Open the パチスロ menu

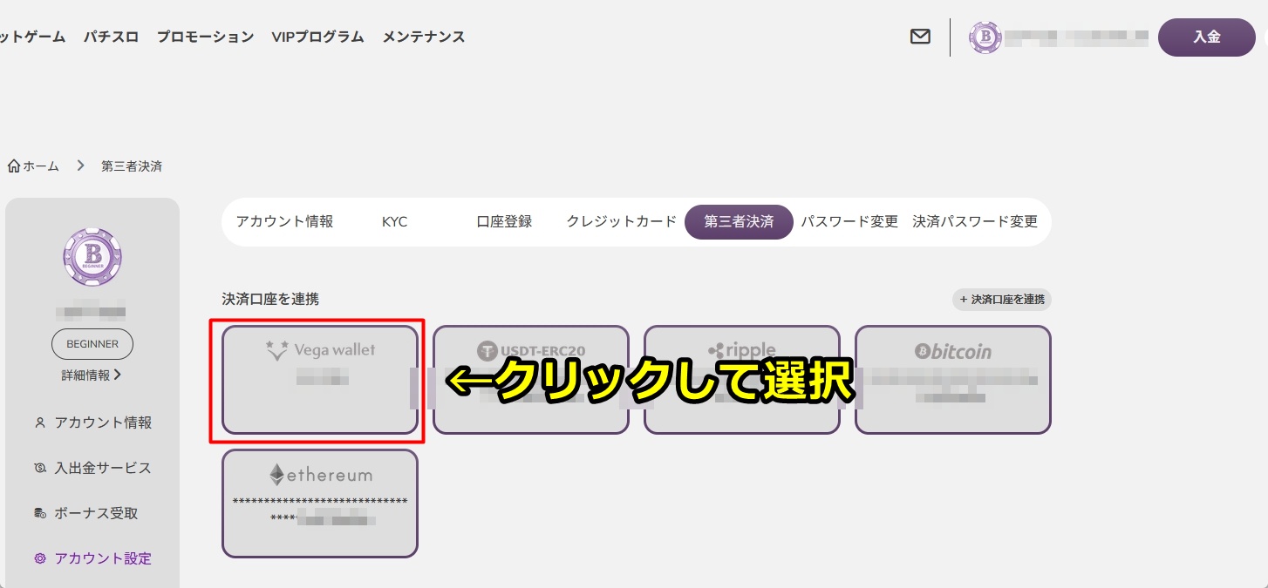click(x=111, y=37)
